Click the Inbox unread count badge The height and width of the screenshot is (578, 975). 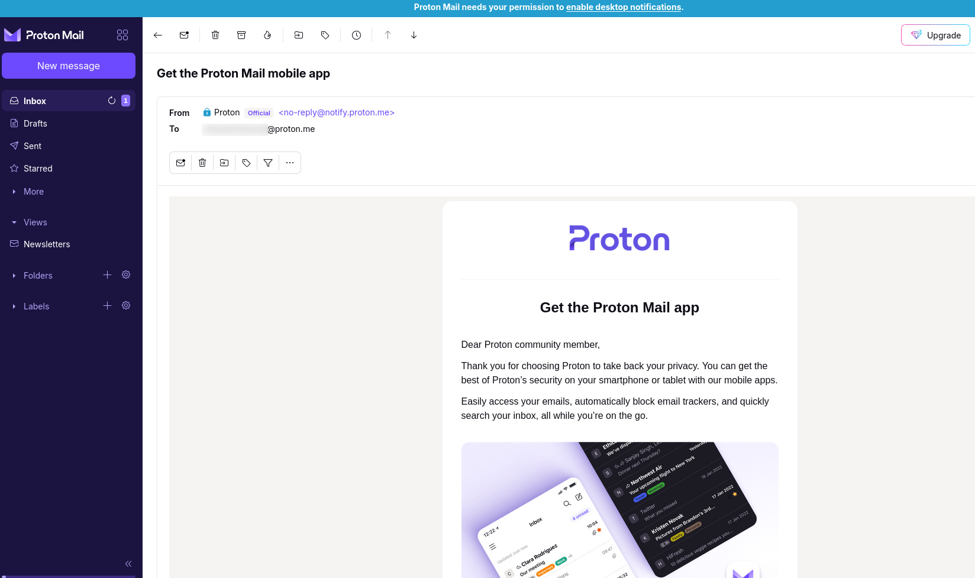point(125,101)
